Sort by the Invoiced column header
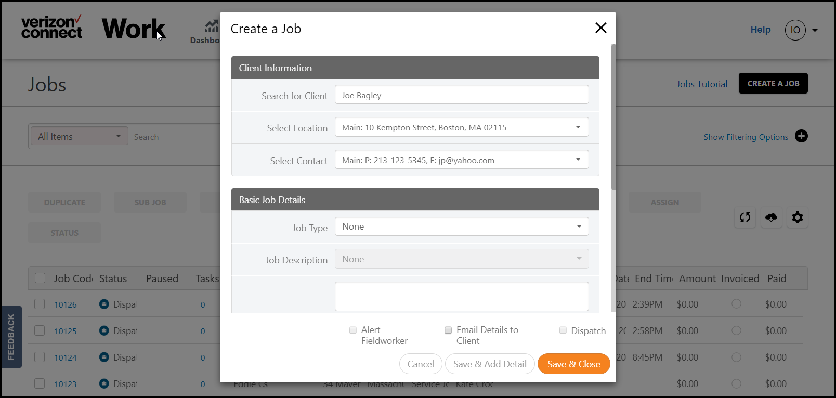836x398 pixels. coord(740,278)
